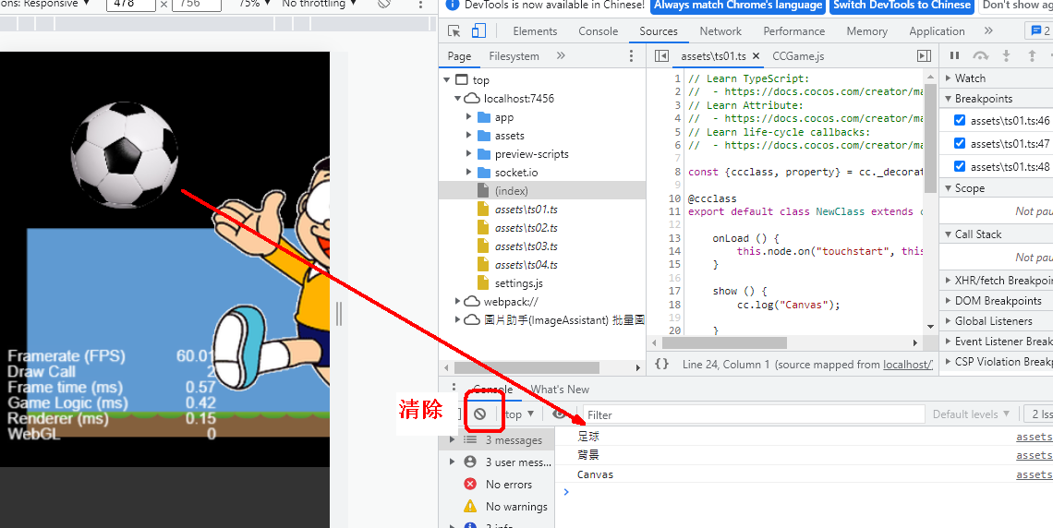Open settings.js in the file tree
The width and height of the screenshot is (1053, 528).
tap(518, 283)
